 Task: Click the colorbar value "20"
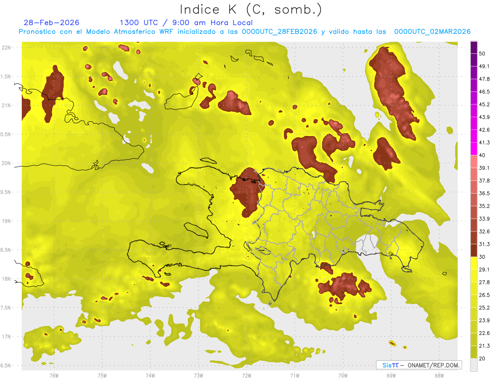click(482, 359)
